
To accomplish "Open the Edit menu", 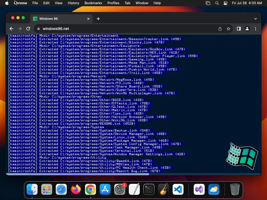I will click(46, 3).
